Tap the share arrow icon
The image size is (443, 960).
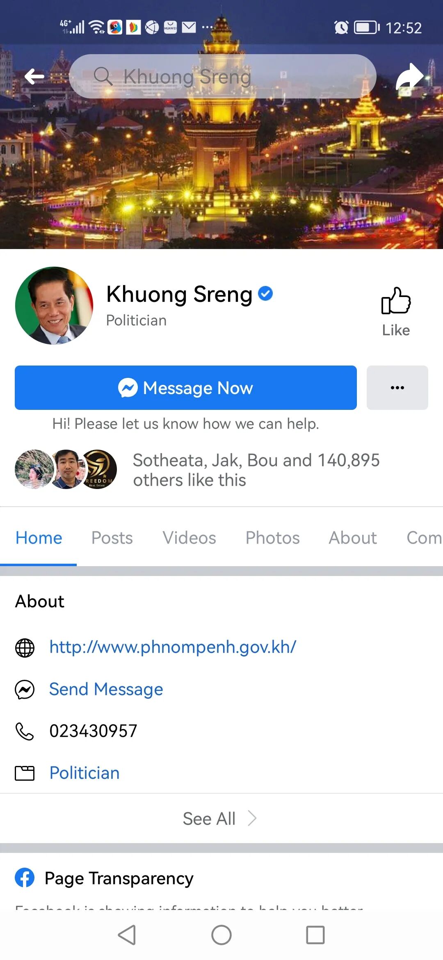(x=410, y=77)
